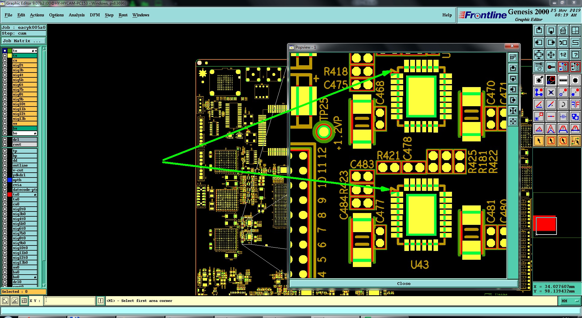Open the Job Matrix ... selector

(24, 41)
